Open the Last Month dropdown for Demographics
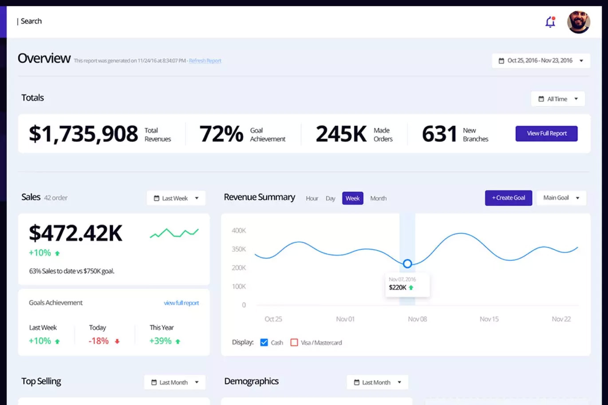 tap(378, 382)
